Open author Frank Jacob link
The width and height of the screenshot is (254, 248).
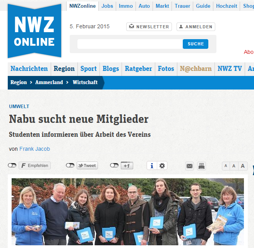[x=35, y=149]
